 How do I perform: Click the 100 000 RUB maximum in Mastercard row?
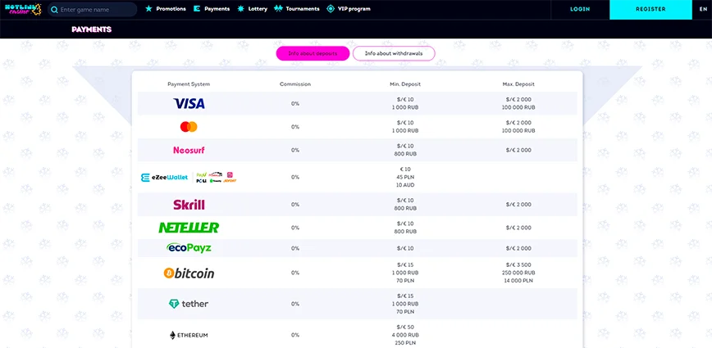[518, 130]
